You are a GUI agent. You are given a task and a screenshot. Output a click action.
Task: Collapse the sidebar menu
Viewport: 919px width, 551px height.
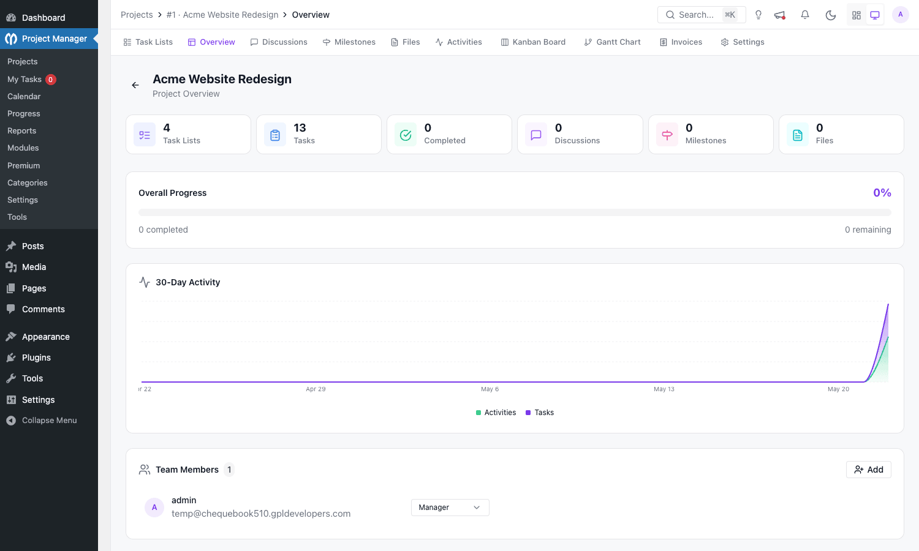pos(49,421)
